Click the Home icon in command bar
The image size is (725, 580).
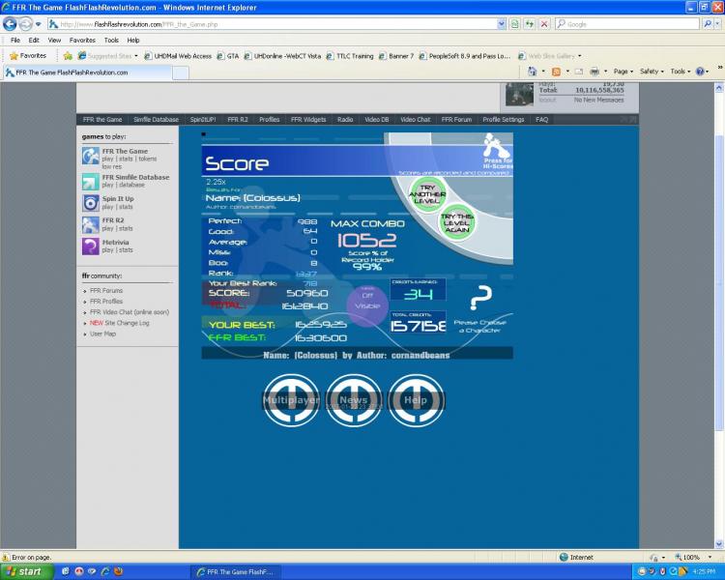[x=533, y=72]
